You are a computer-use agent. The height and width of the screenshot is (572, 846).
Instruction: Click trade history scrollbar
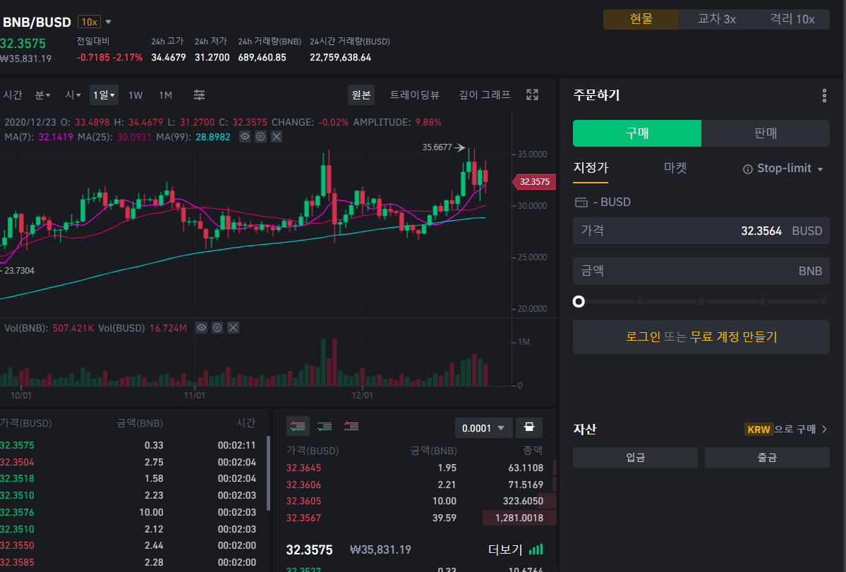click(x=268, y=473)
